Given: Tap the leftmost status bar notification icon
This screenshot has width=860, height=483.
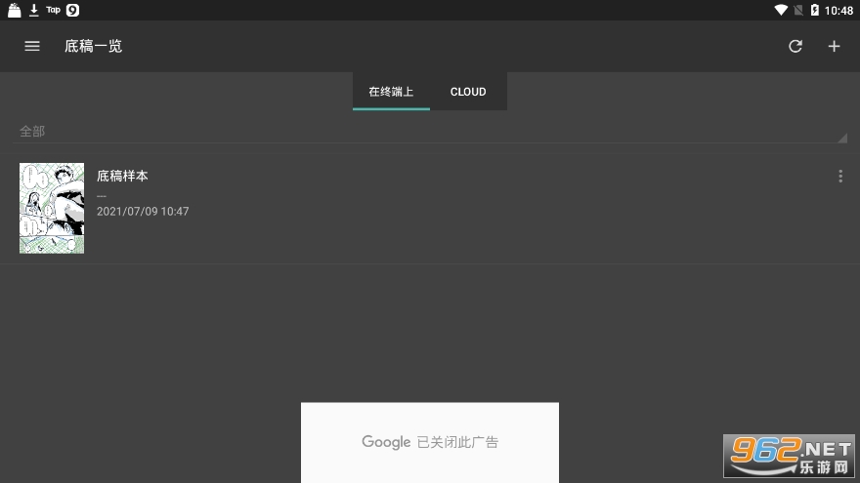Looking at the screenshot, I should tap(15, 10).
